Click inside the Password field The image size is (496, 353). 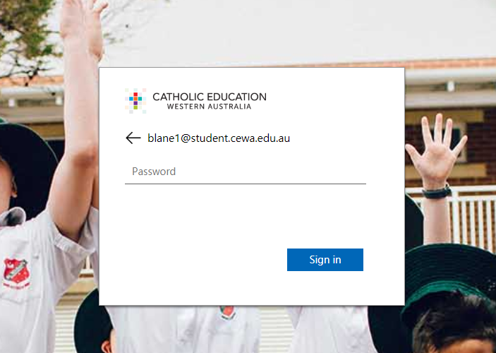coord(246,172)
